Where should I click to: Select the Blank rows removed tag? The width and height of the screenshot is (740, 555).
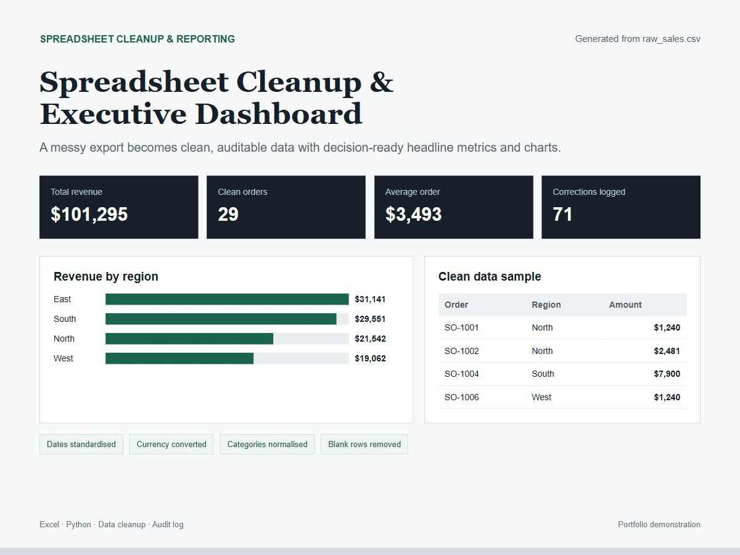click(x=364, y=444)
